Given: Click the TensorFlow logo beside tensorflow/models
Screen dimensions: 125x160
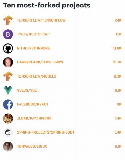Looking at the screenshot, I should [x=8, y=76].
